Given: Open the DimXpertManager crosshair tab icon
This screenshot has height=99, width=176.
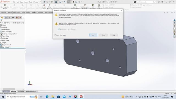Looking at the screenshot, I should [x=13, y=18].
